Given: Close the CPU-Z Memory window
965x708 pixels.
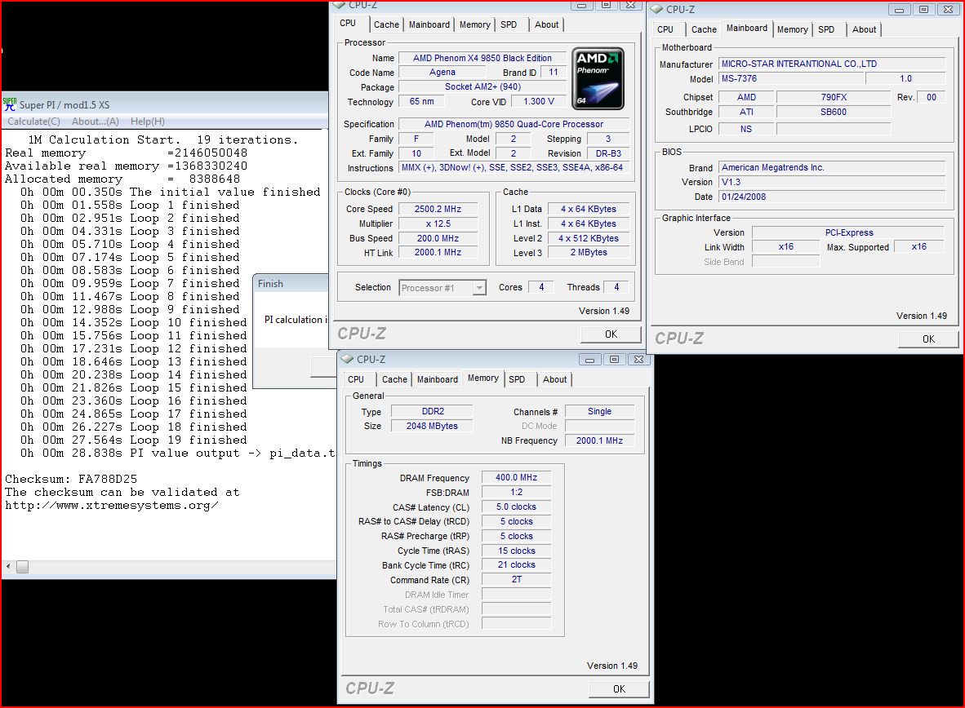Looking at the screenshot, I should pos(638,359).
